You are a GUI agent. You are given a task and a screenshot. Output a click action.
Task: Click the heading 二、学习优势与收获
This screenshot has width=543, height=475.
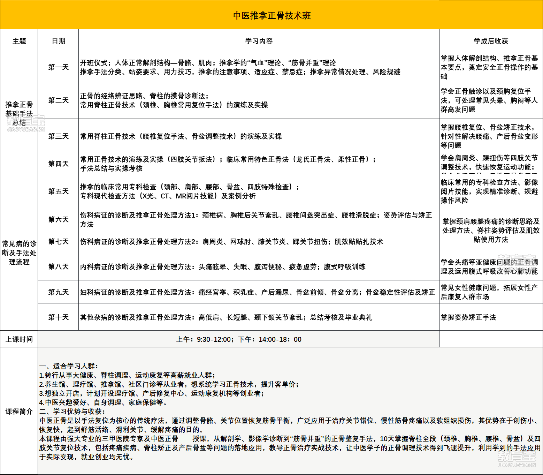(72, 412)
